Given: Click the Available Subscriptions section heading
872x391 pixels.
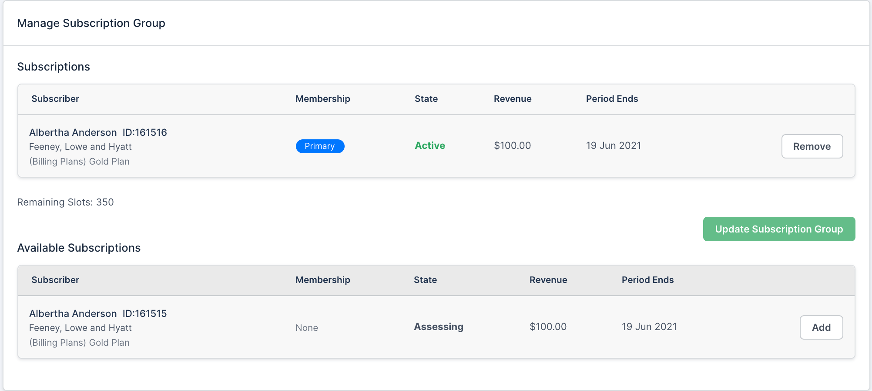Looking at the screenshot, I should [x=79, y=248].
